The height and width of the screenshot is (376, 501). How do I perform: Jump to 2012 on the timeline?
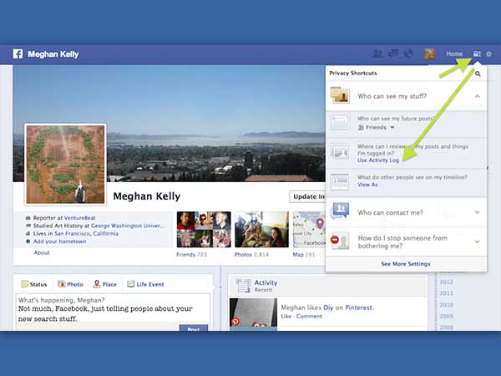click(x=446, y=282)
